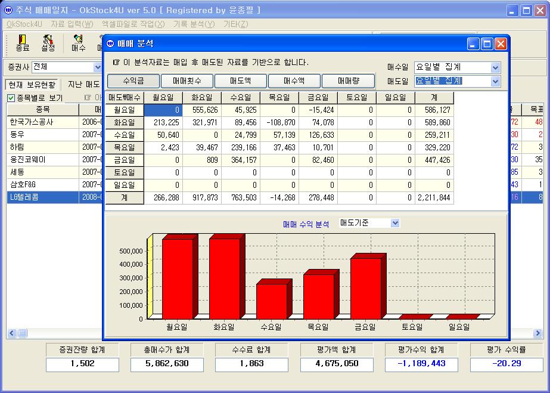Switch to the 지난 매도 tab
This screenshot has width=550, height=393.
pyautogui.click(x=83, y=85)
